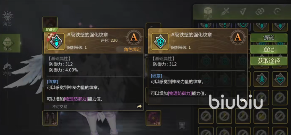Viewport: 291px width, 135px height.
Task: Click the 镶嵌 inlay button
Action: click(269, 38)
